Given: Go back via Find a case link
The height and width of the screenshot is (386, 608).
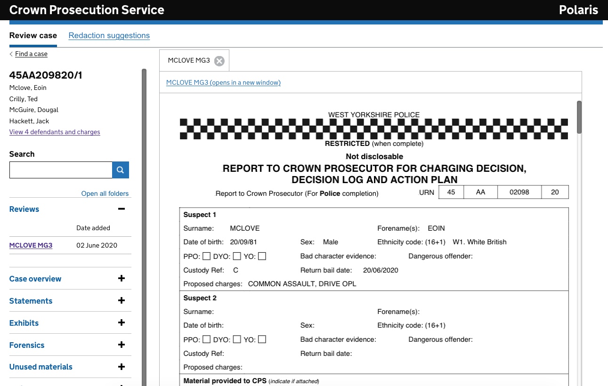Looking at the screenshot, I should [31, 54].
